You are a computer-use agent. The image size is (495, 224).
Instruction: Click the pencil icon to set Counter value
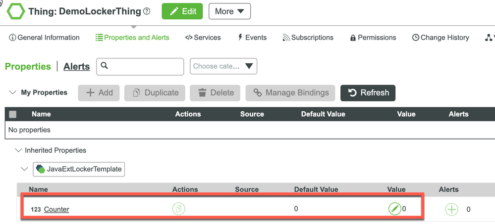click(394, 209)
